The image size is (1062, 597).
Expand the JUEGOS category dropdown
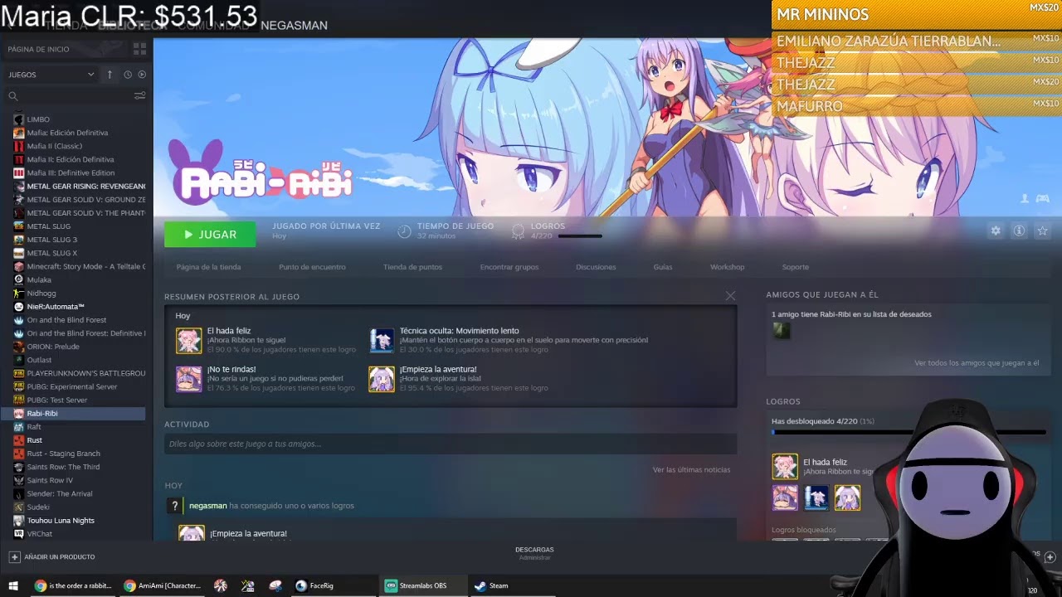(51, 75)
